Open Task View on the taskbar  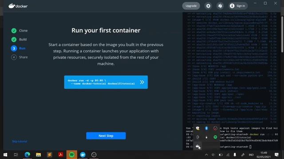coord(16,155)
